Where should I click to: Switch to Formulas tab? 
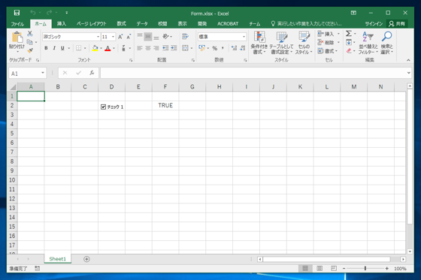tap(121, 23)
